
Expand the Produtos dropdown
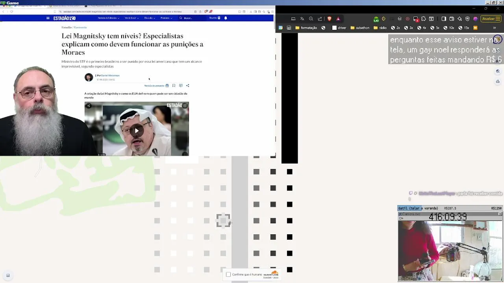(166, 18)
